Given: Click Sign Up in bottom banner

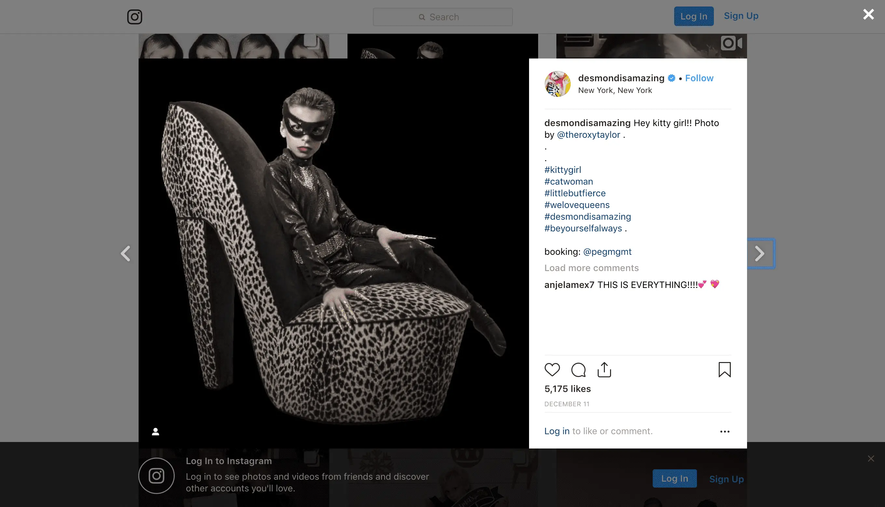Looking at the screenshot, I should point(727,479).
